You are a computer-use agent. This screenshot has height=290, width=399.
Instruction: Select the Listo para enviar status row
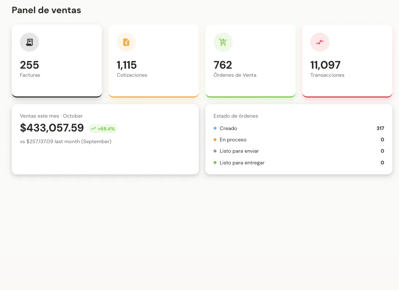pyautogui.click(x=299, y=151)
